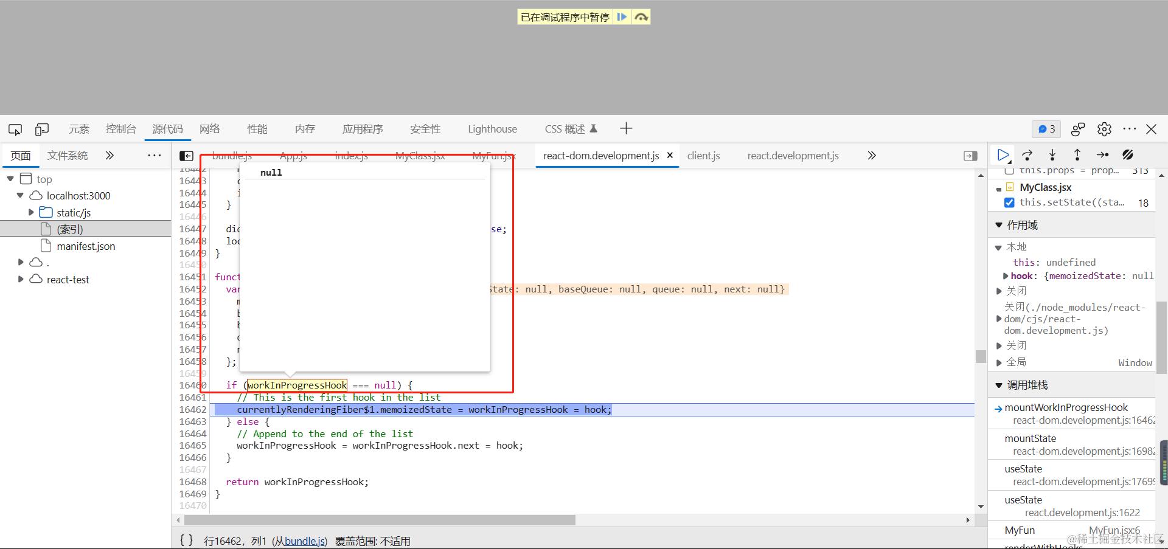Open the DevTools customize menu dots
Viewport: 1168px width, 549px height.
click(x=1130, y=129)
